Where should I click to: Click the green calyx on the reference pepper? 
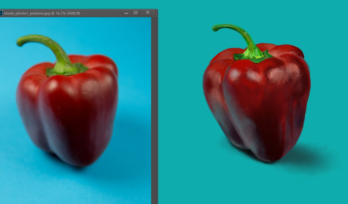pyautogui.click(x=66, y=69)
